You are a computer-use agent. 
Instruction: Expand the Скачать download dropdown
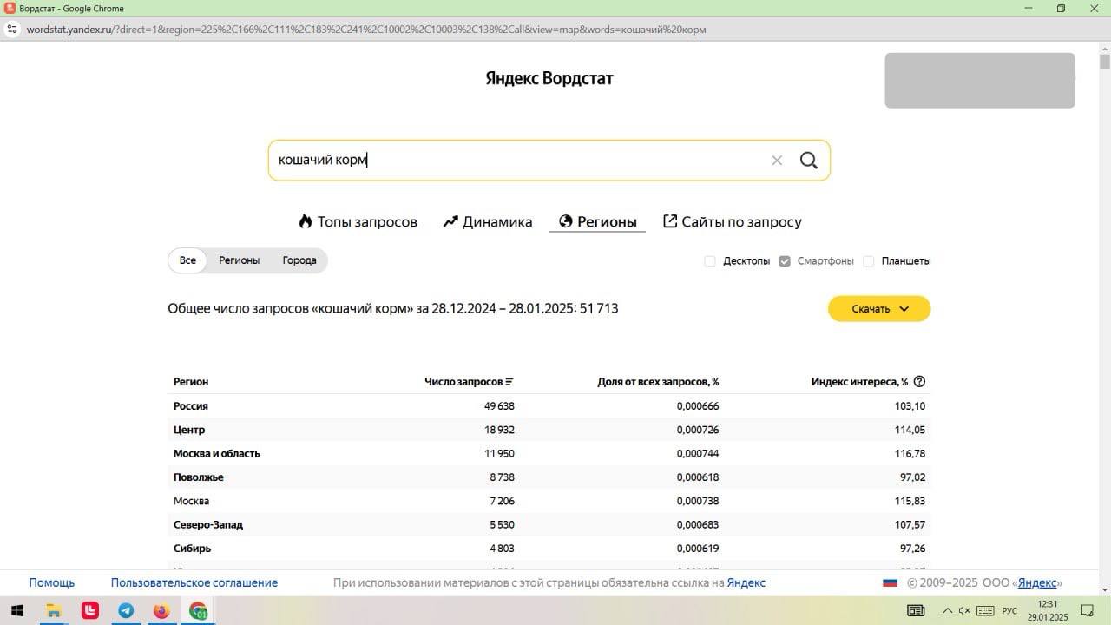(x=878, y=309)
